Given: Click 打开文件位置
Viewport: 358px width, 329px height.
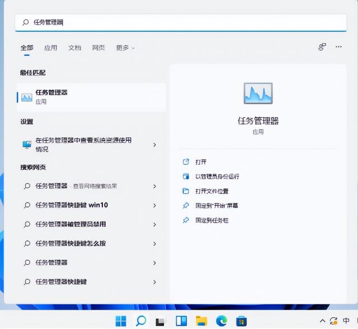Looking at the screenshot, I should coord(211,191).
